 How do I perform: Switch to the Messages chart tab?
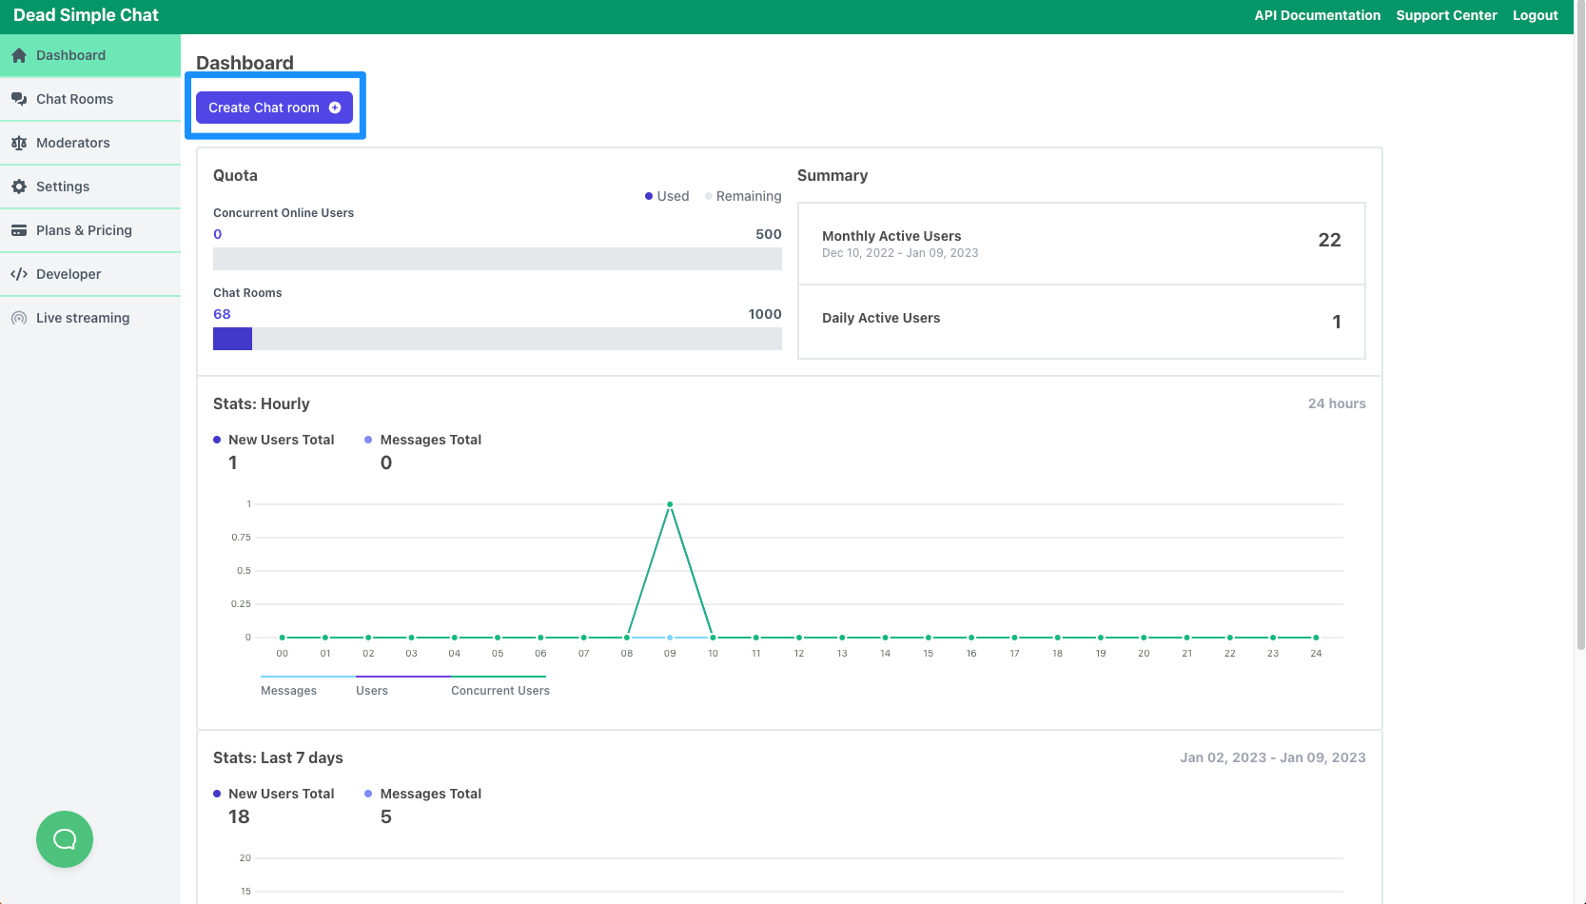[x=288, y=690]
